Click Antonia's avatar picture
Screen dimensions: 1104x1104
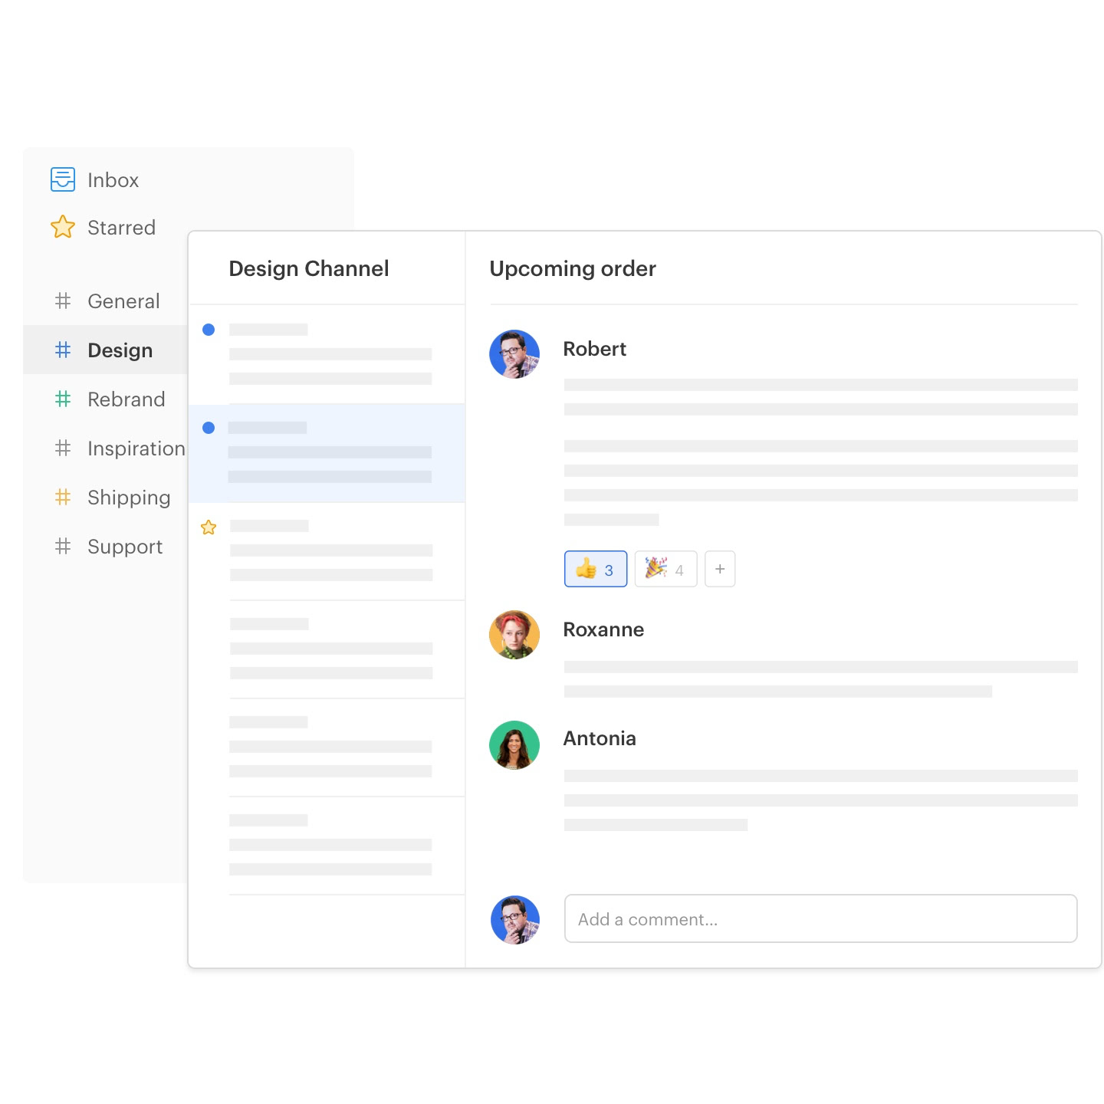514,745
